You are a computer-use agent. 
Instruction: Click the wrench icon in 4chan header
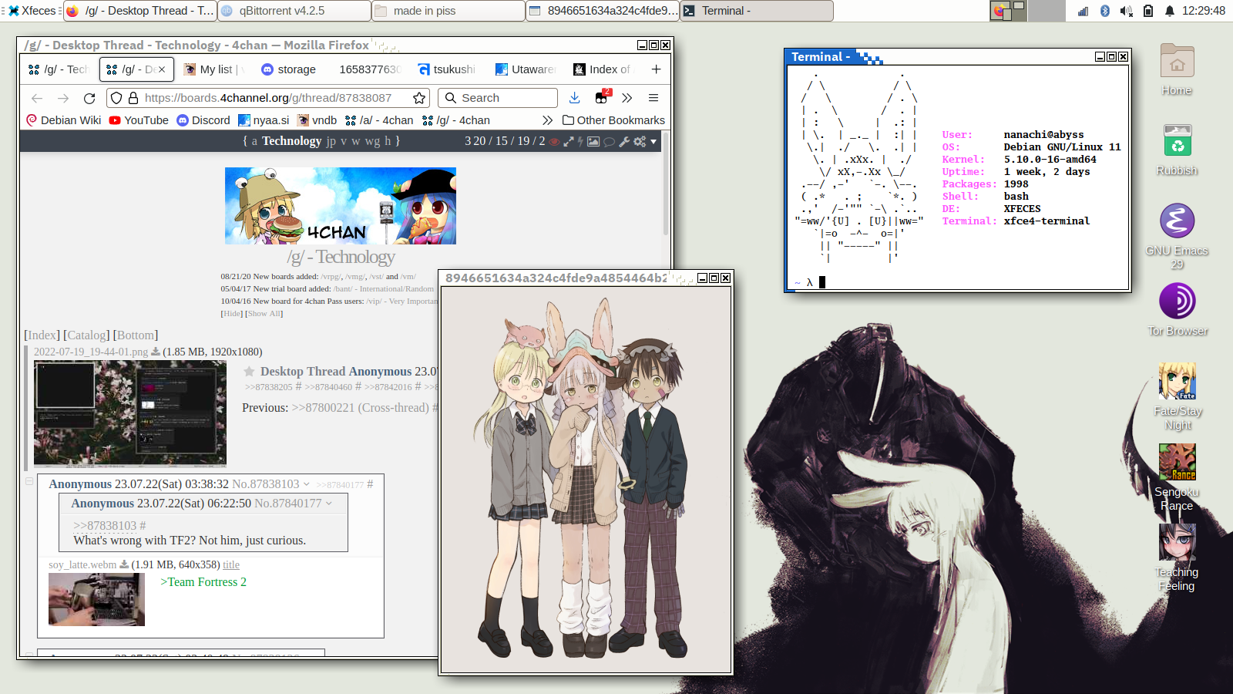tap(624, 141)
